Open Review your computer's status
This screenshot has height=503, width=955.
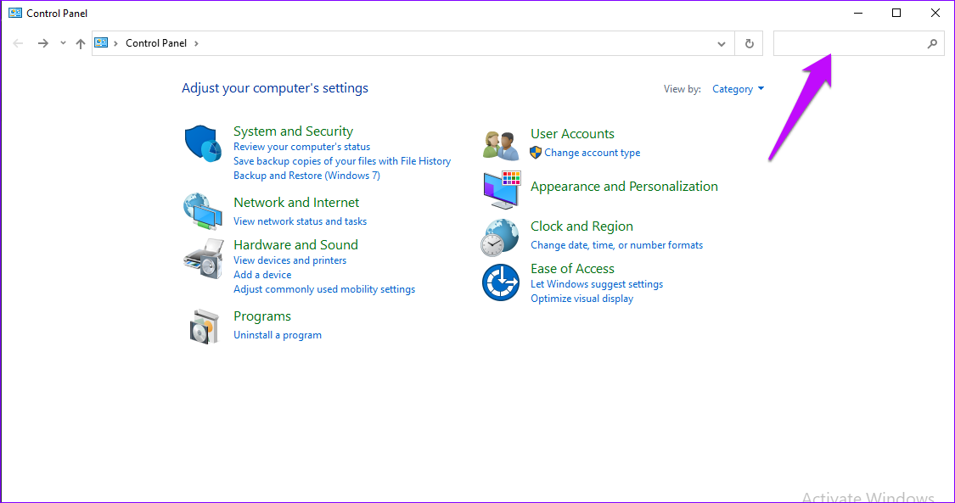[301, 147]
